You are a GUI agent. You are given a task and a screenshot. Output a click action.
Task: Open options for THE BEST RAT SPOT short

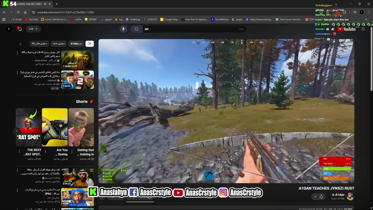click(19, 152)
